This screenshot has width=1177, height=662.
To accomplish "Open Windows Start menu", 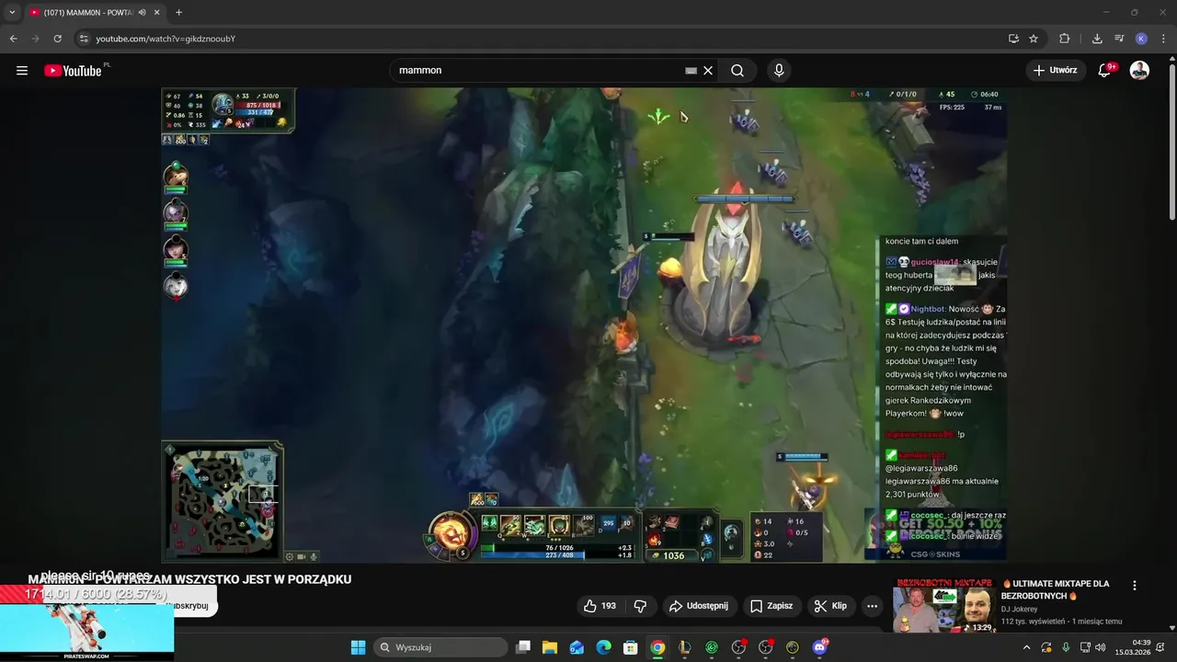I will [359, 647].
